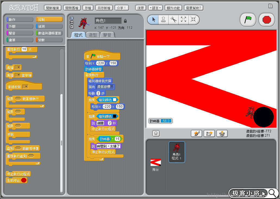Viewport: 280px width, 199px height.
Task: Select the scissors delete tool
Action: coord(173,20)
